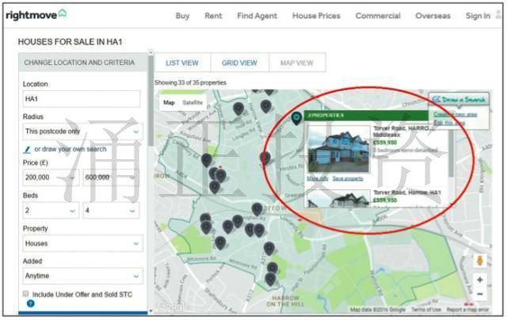Click the Location input field HA1
Image resolution: width=507 pixels, height=320 pixels.
pyautogui.click(x=82, y=99)
